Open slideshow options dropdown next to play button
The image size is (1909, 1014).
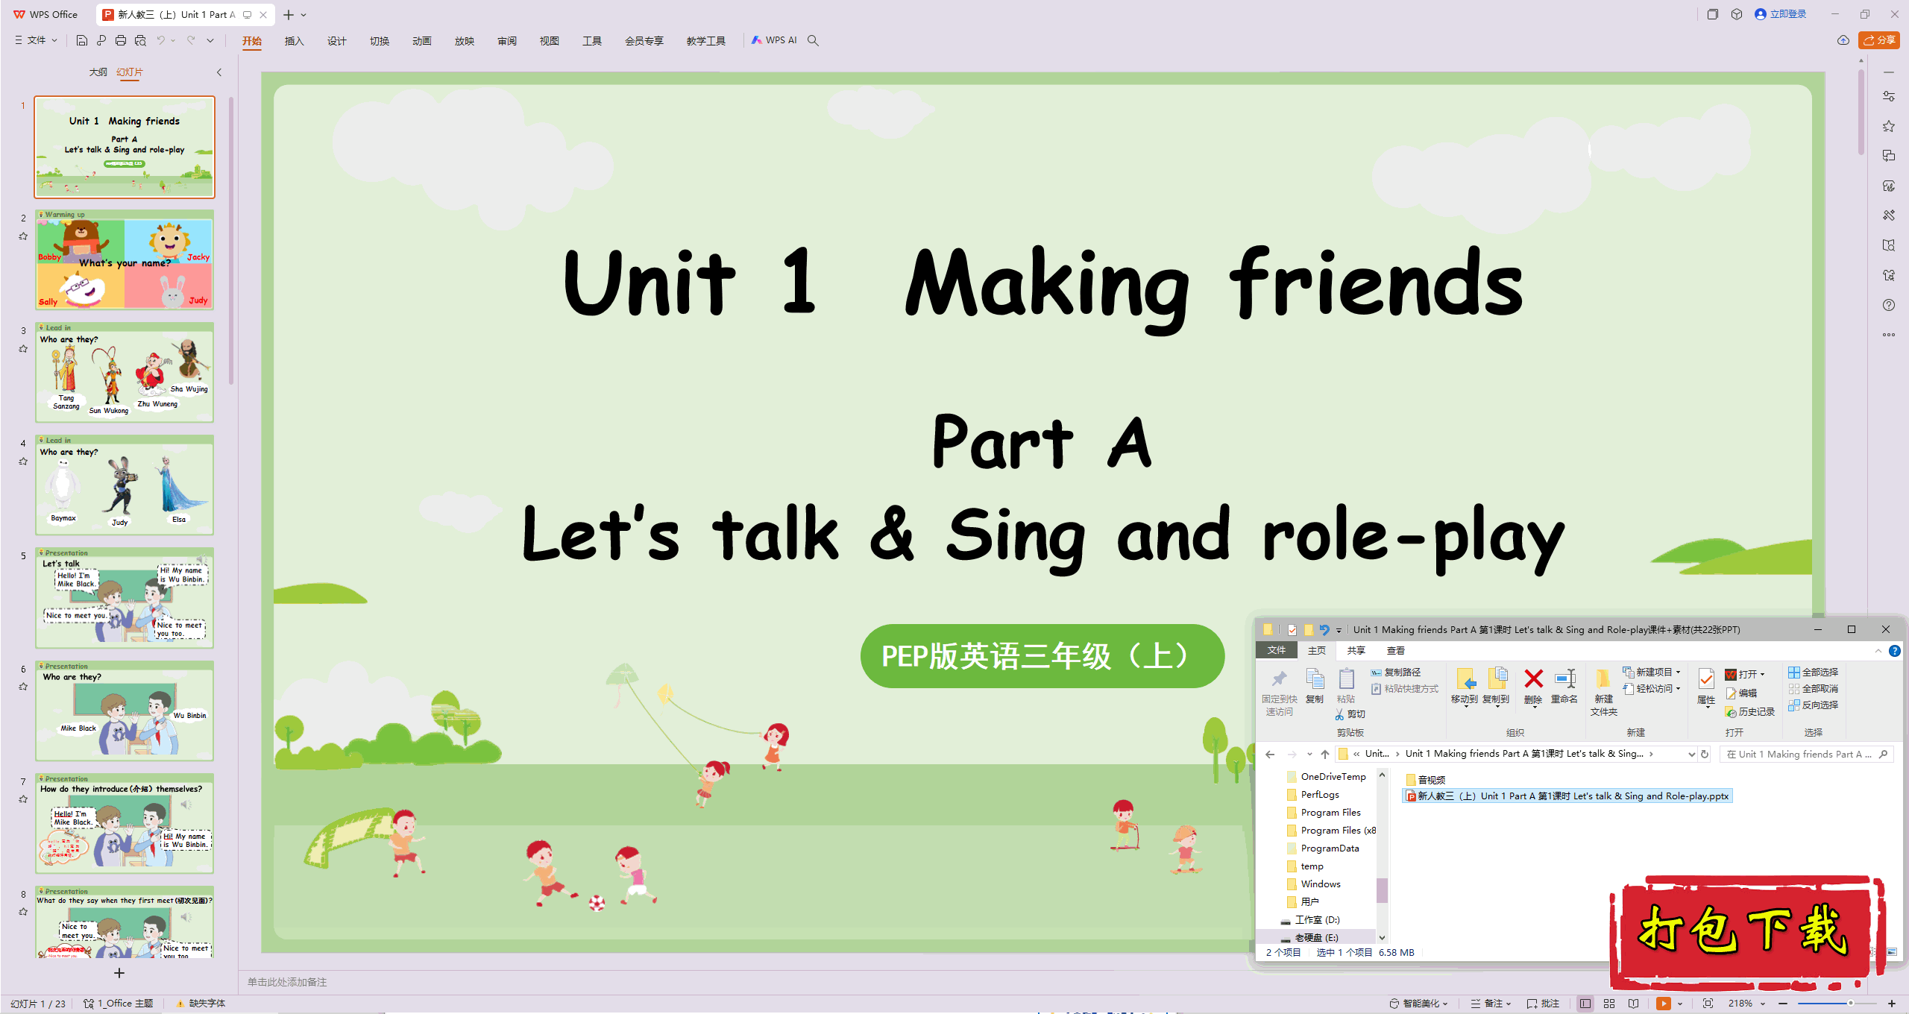click(1680, 1004)
